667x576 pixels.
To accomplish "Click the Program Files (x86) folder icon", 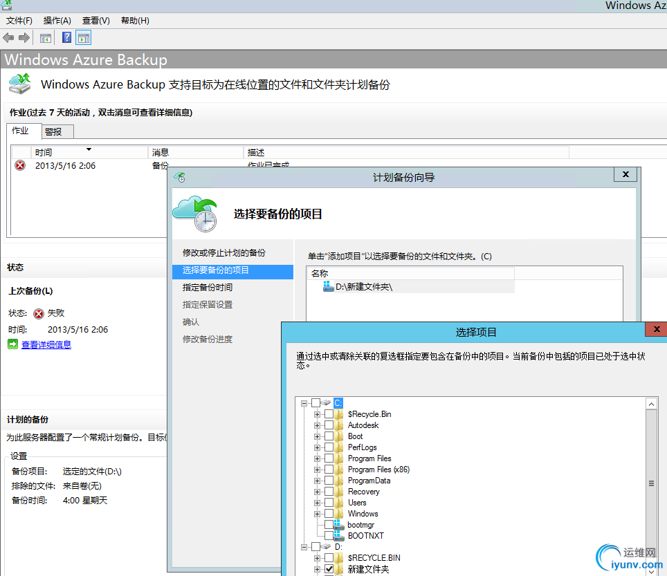I will (x=339, y=470).
